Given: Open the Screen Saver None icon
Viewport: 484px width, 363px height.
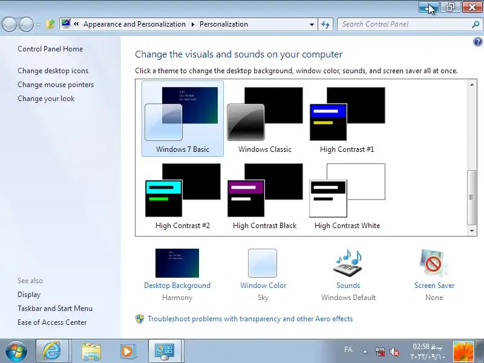Looking at the screenshot, I should (x=434, y=263).
